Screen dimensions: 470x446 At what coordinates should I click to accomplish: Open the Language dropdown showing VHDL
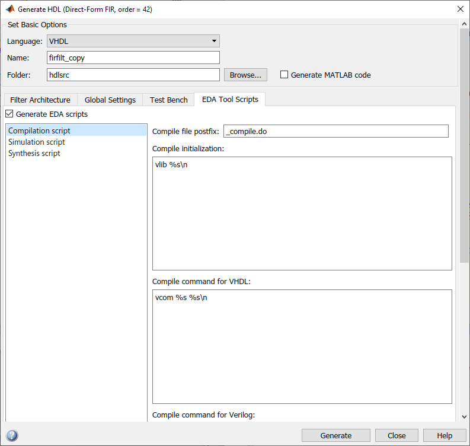click(x=133, y=41)
